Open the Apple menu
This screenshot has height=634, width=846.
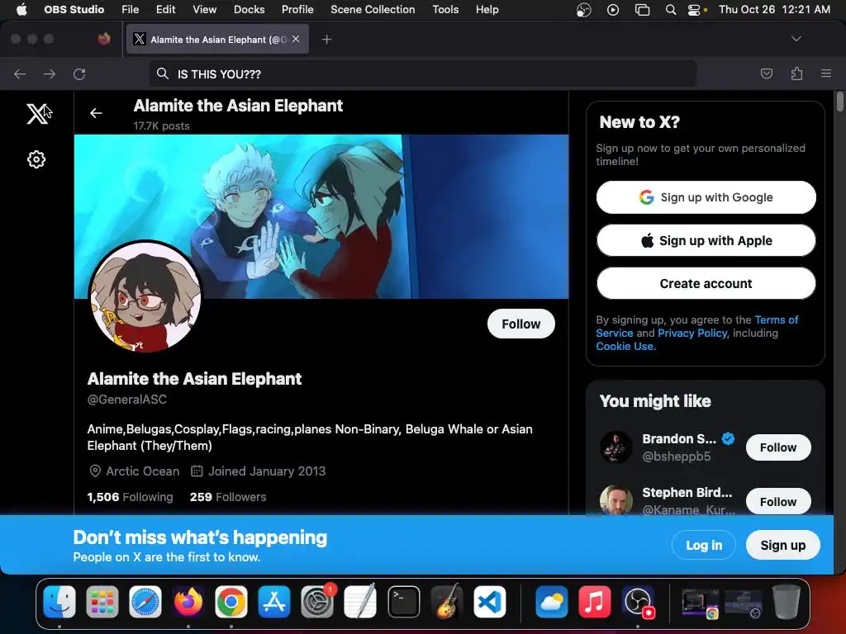[x=21, y=9]
